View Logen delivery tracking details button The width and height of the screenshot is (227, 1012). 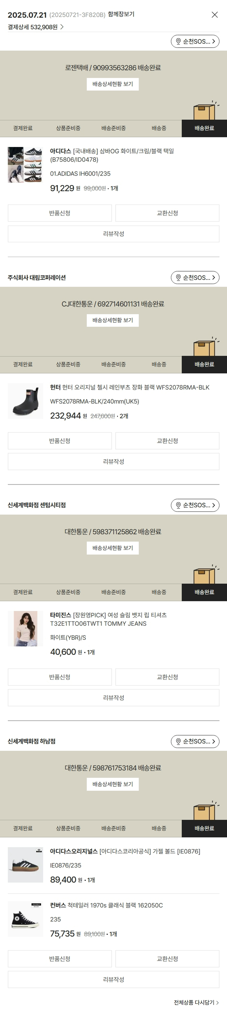113,84
